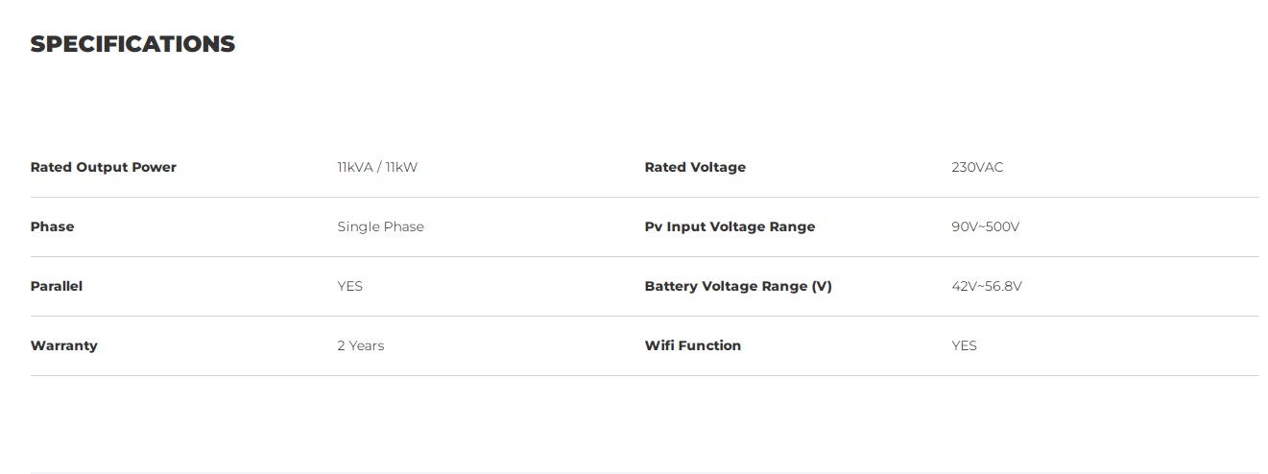Click the YES value beside Wifi Function
Image resolution: width=1268 pixels, height=474 pixels.
point(964,345)
